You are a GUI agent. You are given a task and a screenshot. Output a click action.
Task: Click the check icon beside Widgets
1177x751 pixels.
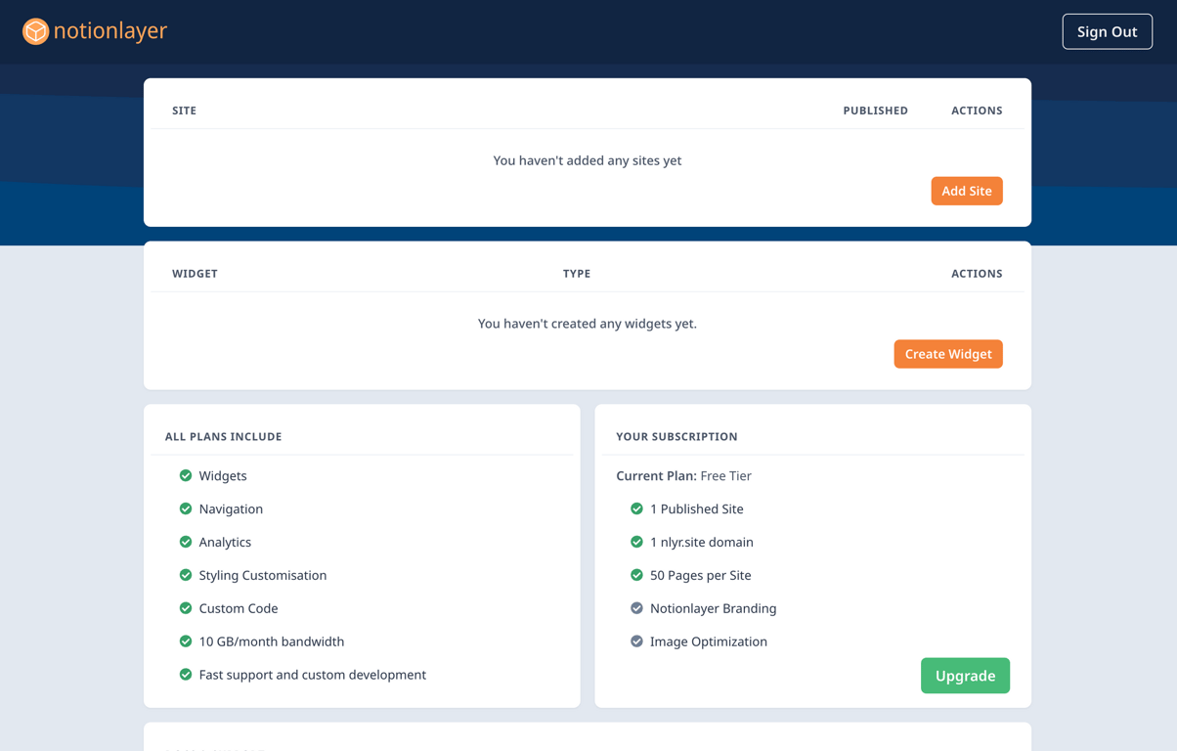point(186,475)
